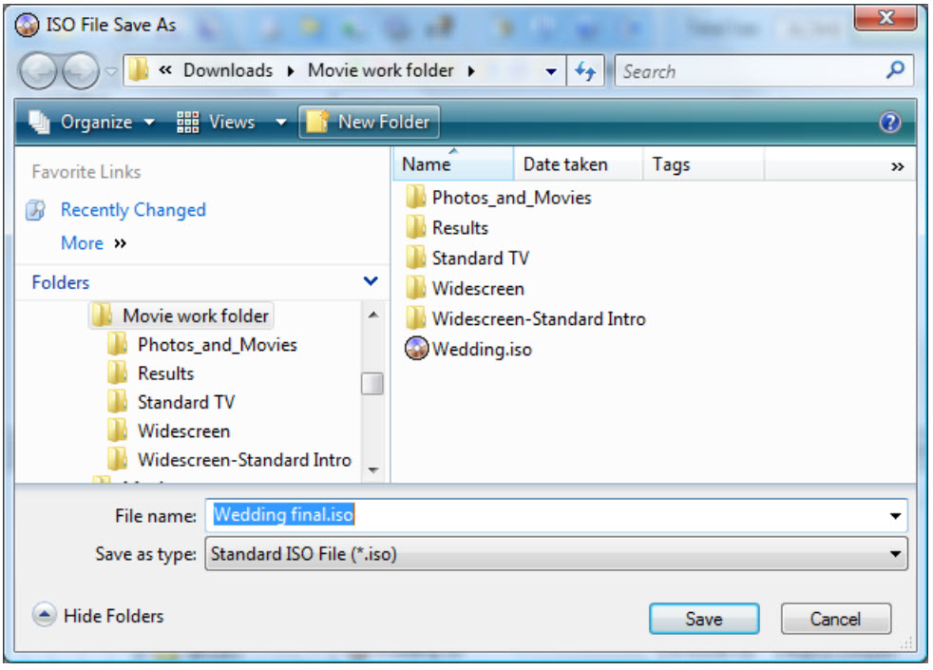This screenshot has height=670, width=933.
Task: Select Movie work folder breadcrumb in address bar
Action: [381, 71]
